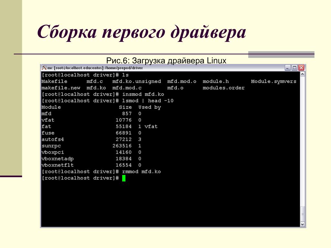
Task: Select the 'mfd.o' file name
Action: pyautogui.click(x=175, y=88)
